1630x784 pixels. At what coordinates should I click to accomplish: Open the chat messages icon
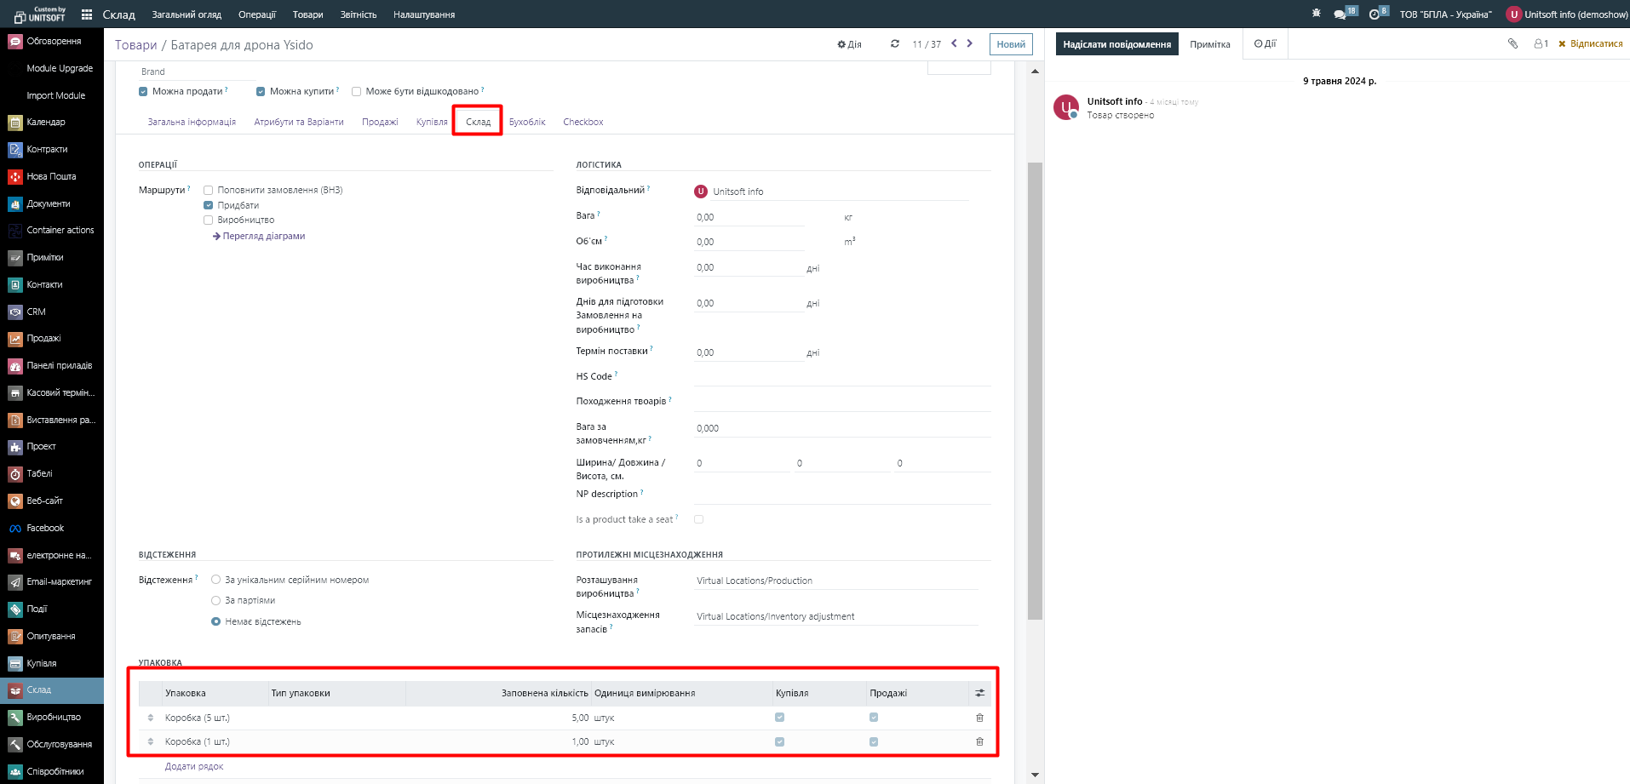coord(1340,14)
